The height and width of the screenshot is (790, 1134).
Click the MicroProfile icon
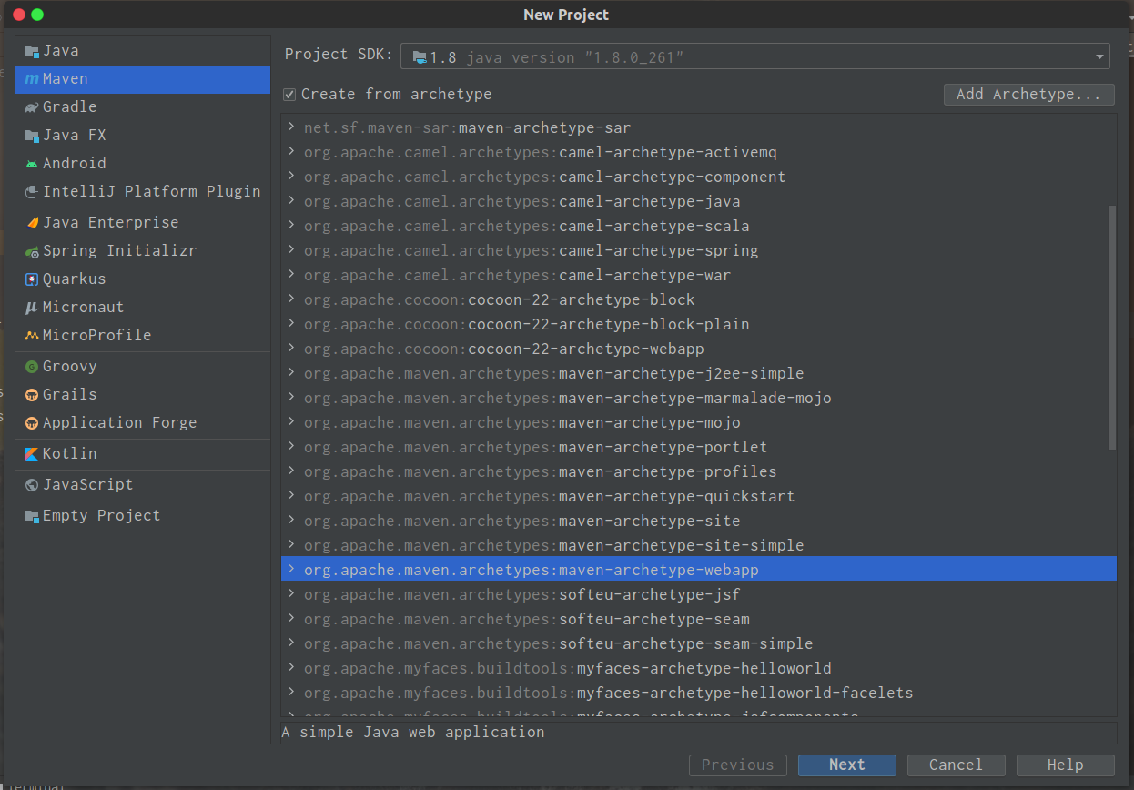pyautogui.click(x=32, y=336)
